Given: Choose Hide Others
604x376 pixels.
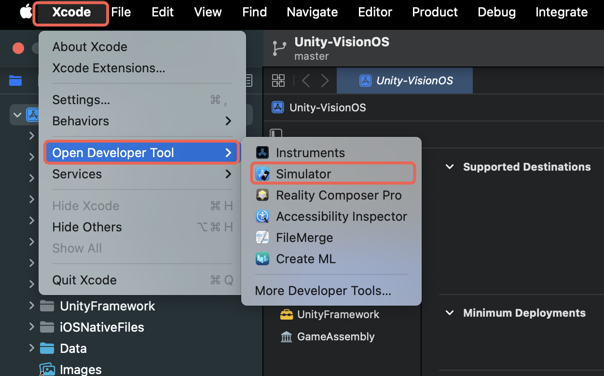Looking at the screenshot, I should (142, 227).
